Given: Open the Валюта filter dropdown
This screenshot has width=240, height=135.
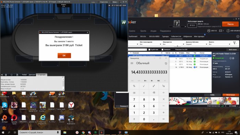Looking at the screenshot, I should [219, 44].
